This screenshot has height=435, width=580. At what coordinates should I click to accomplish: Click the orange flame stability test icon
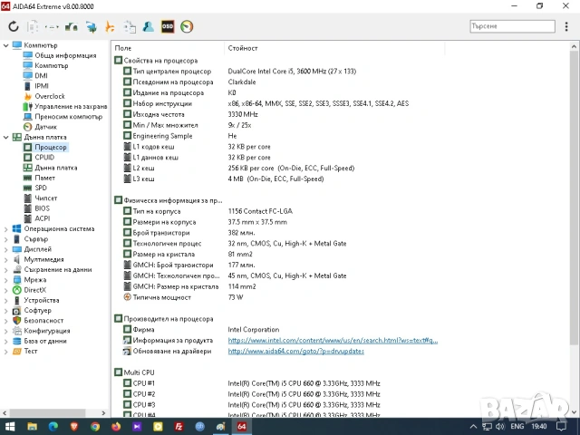[x=110, y=26]
